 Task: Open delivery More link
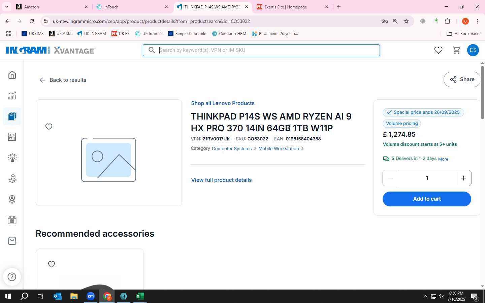click(x=443, y=159)
